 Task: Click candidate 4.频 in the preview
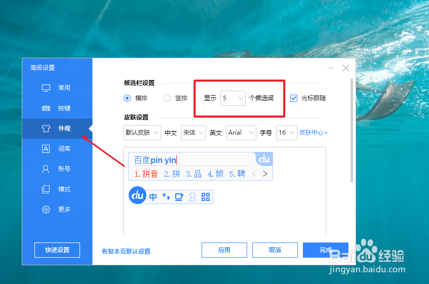click(216, 174)
